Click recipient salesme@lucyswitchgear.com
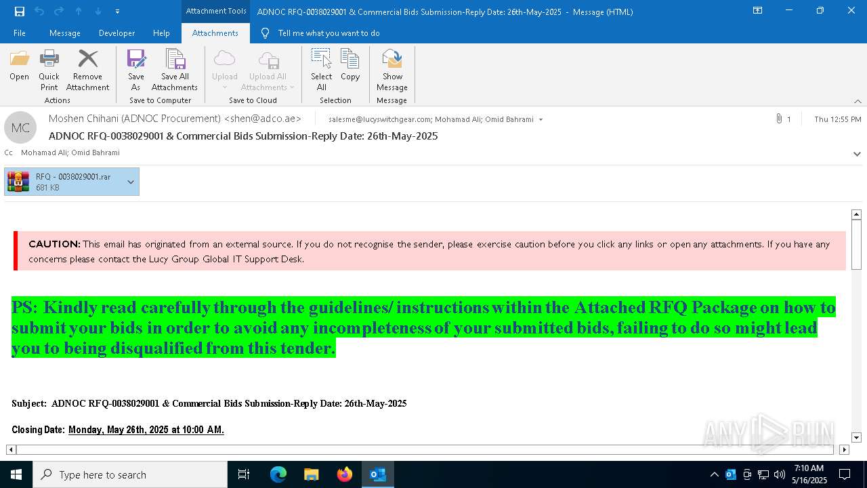Image resolution: width=867 pixels, height=488 pixels. [379, 119]
